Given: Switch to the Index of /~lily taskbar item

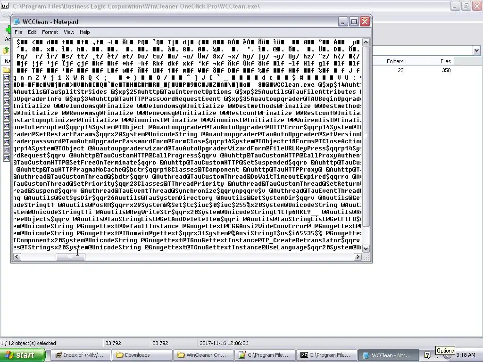Looking at the screenshot, I should pyautogui.click(x=80, y=355).
